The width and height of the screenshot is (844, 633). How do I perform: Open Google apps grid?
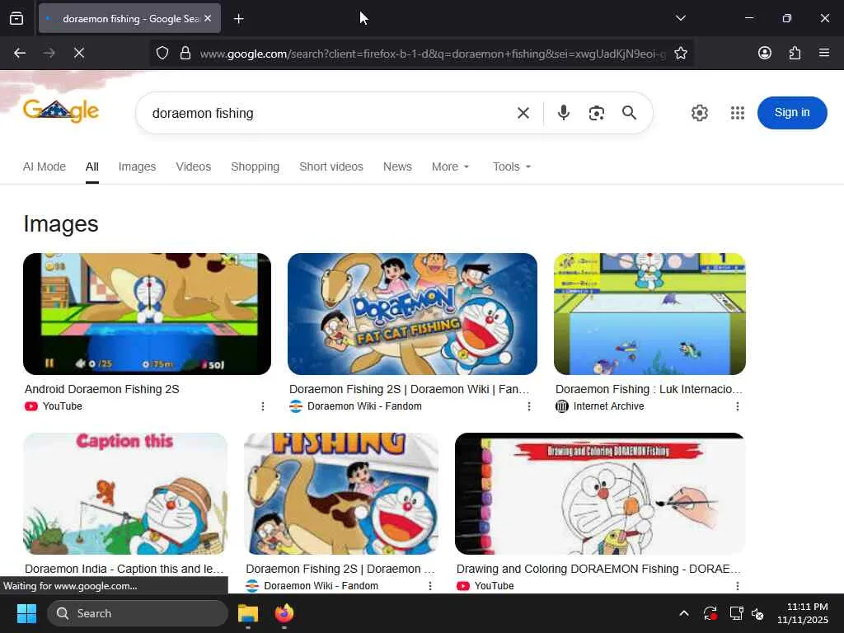point(738,113)
